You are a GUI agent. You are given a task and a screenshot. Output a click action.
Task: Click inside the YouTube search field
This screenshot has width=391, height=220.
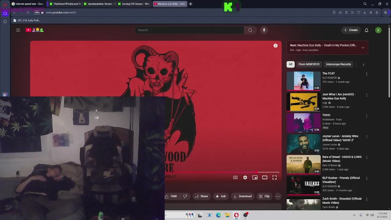(x=189, y=30)
